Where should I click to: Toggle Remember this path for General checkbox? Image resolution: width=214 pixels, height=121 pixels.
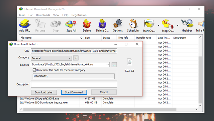34,70
